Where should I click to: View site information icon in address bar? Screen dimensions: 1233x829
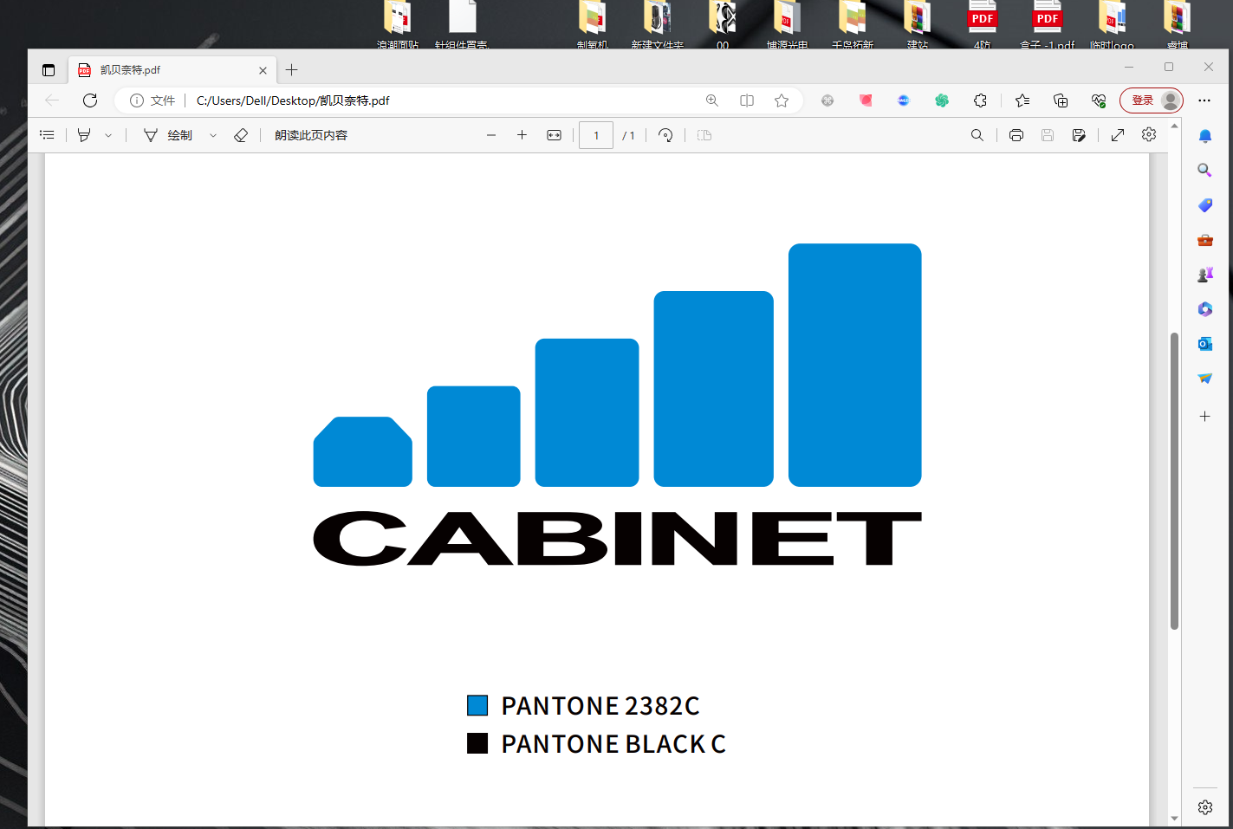click(x=136, y=100)
